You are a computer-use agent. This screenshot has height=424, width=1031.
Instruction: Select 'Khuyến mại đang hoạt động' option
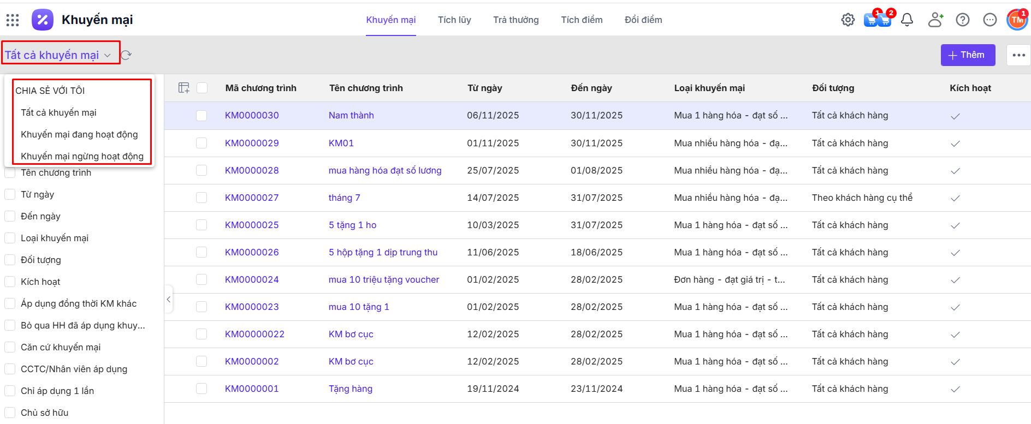(79, 134)
